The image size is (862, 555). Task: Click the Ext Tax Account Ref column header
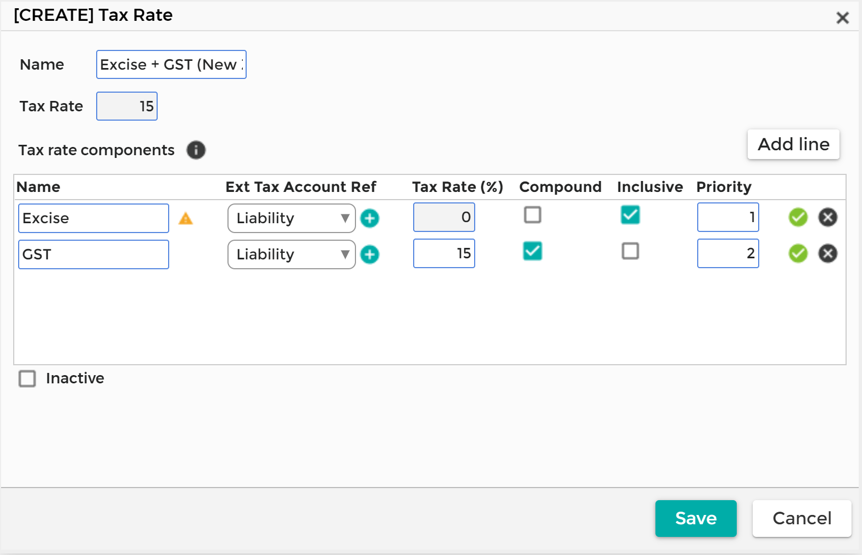(x=301, y=187)
